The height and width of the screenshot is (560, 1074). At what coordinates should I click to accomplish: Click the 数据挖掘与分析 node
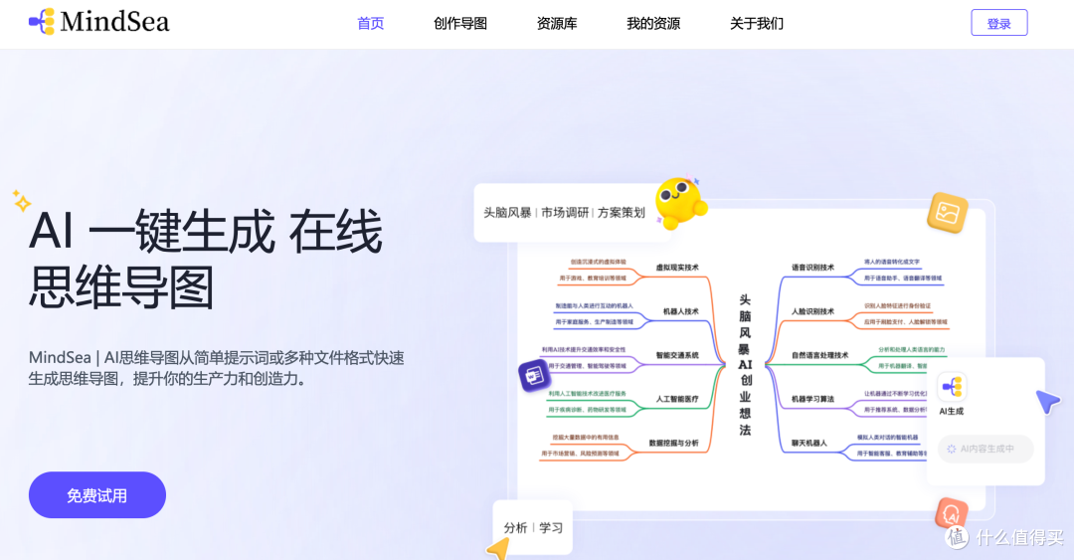click(x=673, y=443)
